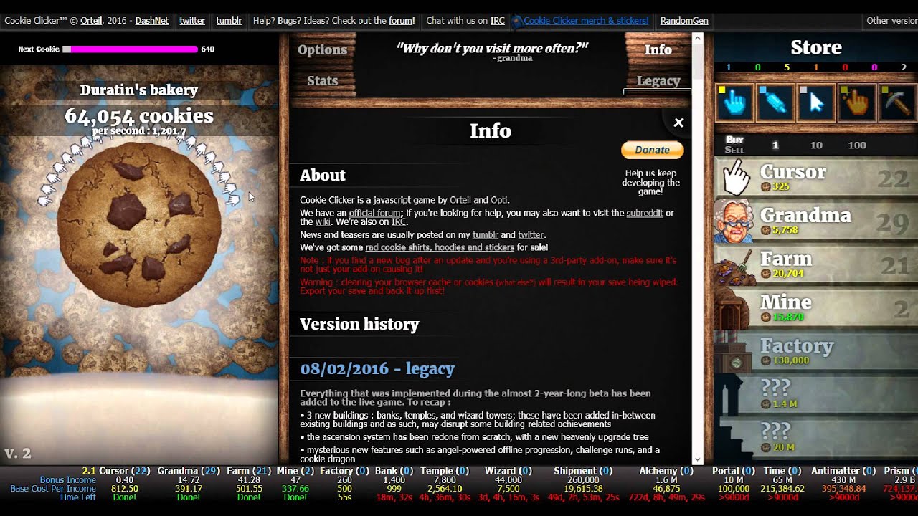Image resolution: width=918 pixels, height=516 pixels.
Task: Buy the orange sparkling hand upgrade
Action: (857, 103)
